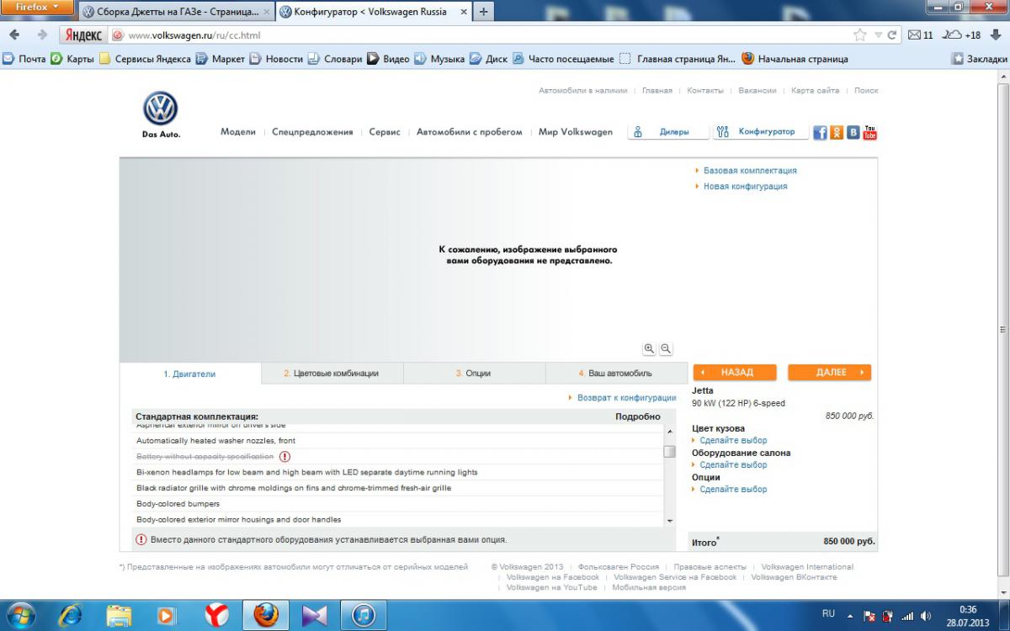Image resolution: width=1010 pixels, height=631 pixels.
Task: Click the volume icon in the system tray
Action: 928,616
